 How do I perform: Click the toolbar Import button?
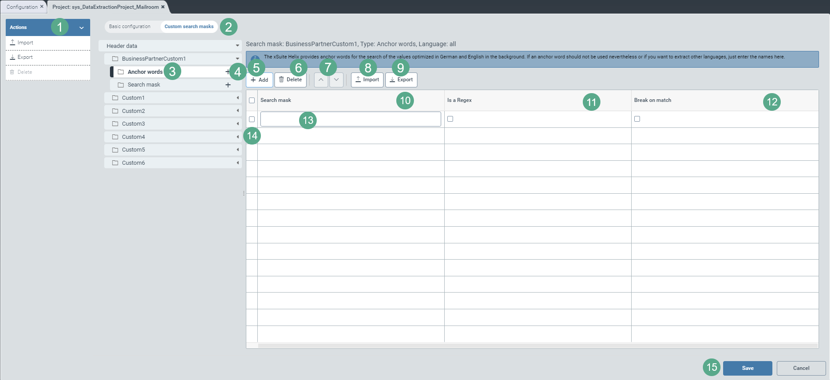click(367, 80)
